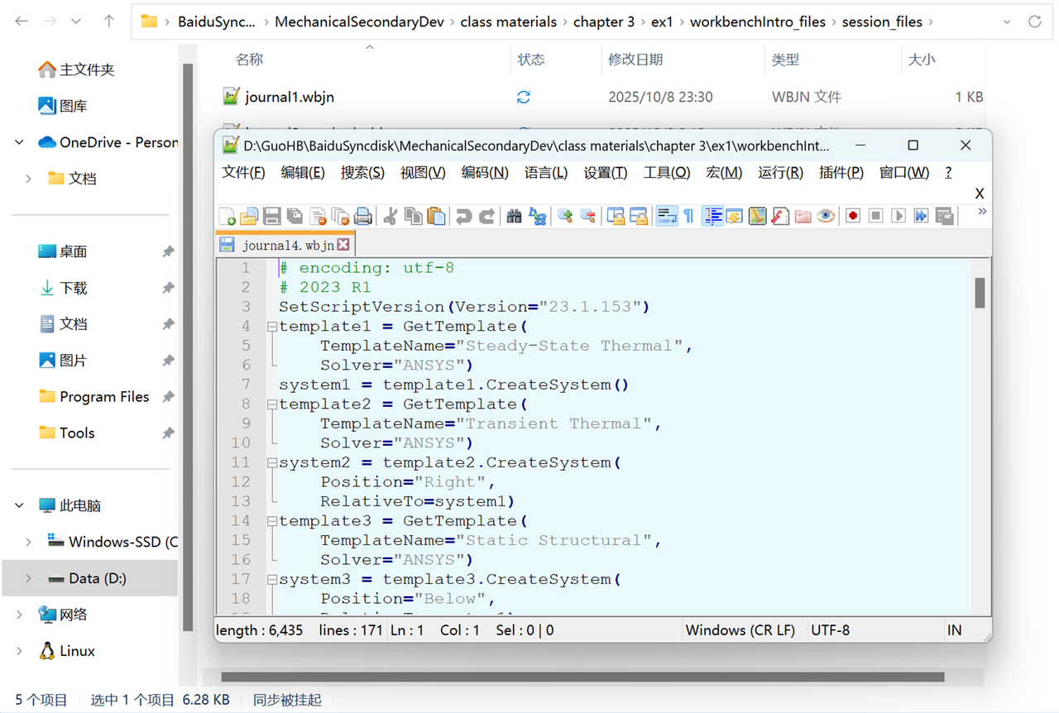
Task: Toggle word wrap in toolbar
Action: pos(666,217)
